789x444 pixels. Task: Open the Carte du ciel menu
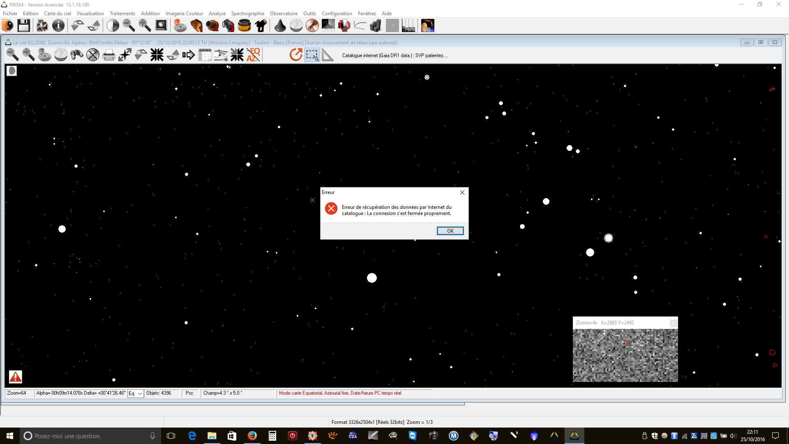(57, 13)
